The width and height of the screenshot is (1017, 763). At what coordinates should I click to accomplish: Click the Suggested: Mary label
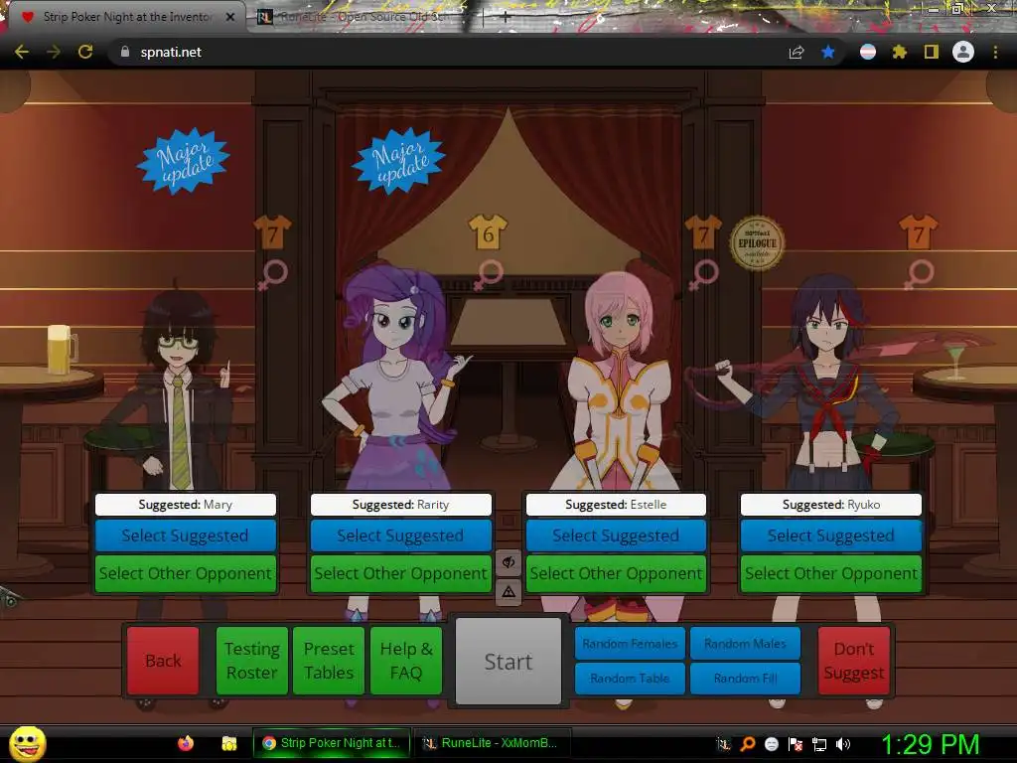click(186, 505)
